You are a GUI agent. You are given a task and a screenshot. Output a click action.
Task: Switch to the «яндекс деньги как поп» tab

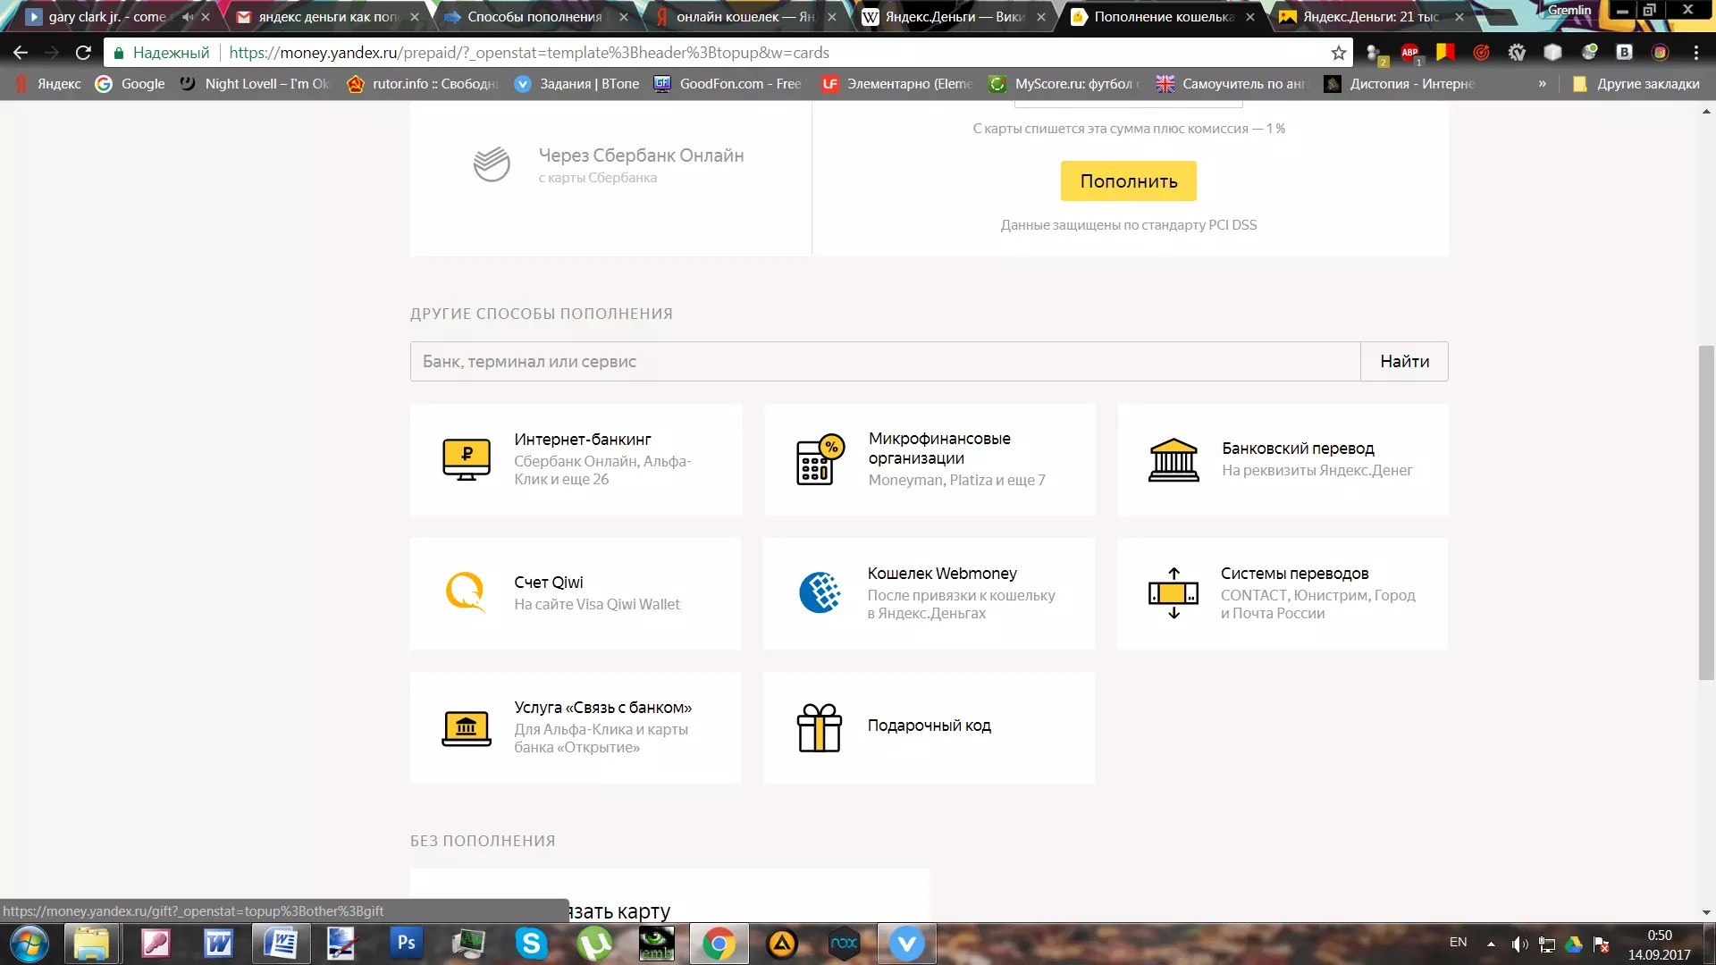[x=328, y=16]
